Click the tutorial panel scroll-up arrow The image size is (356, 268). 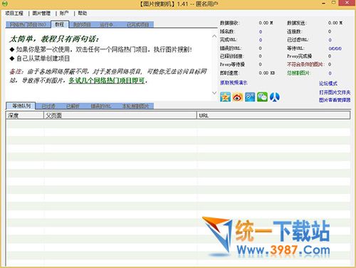pos(214,36)
